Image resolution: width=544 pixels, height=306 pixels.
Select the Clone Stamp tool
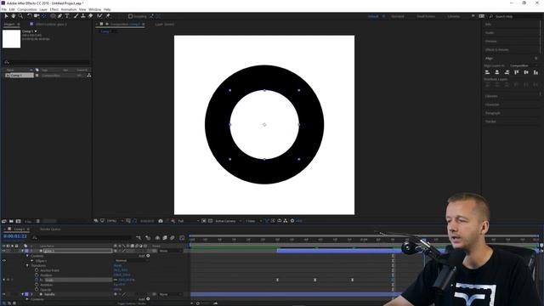pos(83,16)
